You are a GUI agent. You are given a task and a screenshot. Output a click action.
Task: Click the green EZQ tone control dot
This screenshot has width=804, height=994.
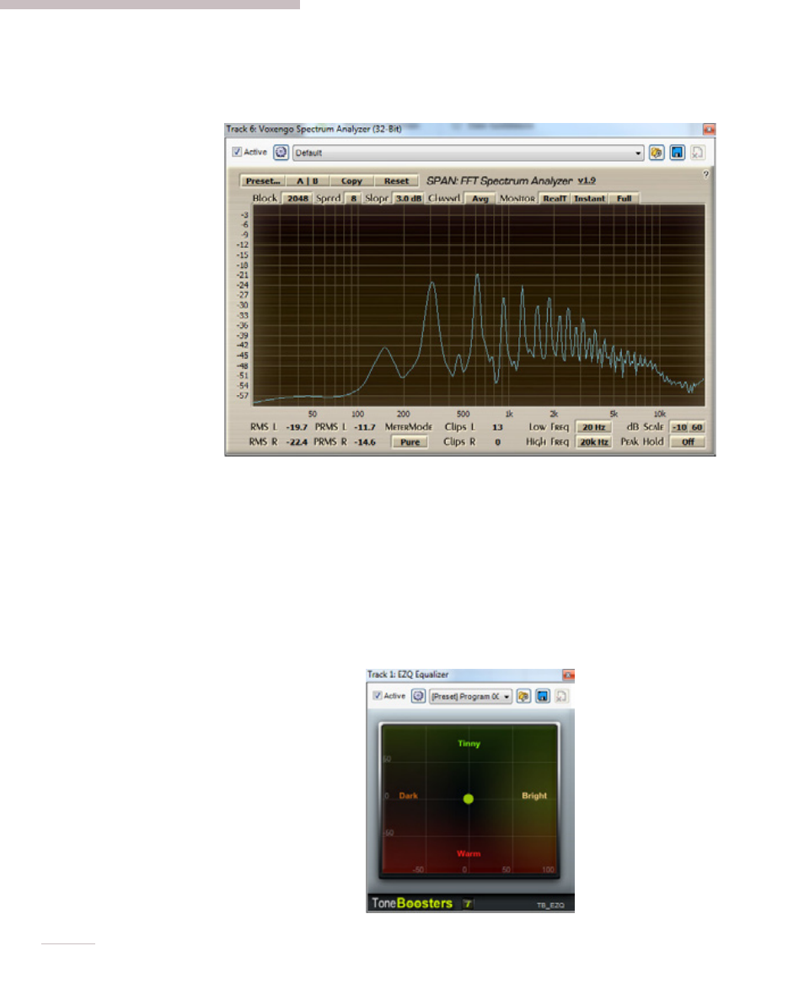point(469,799)
